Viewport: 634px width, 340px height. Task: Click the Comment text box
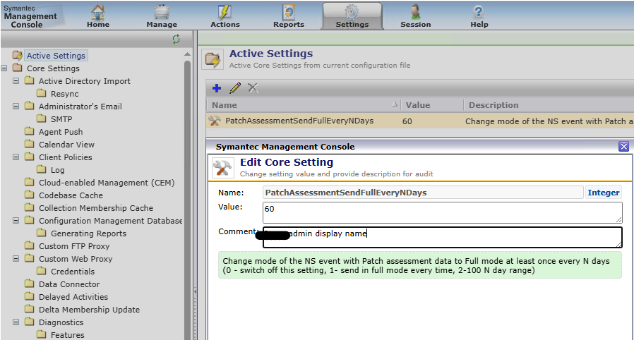pyautogui.click(x=443, y=237)
